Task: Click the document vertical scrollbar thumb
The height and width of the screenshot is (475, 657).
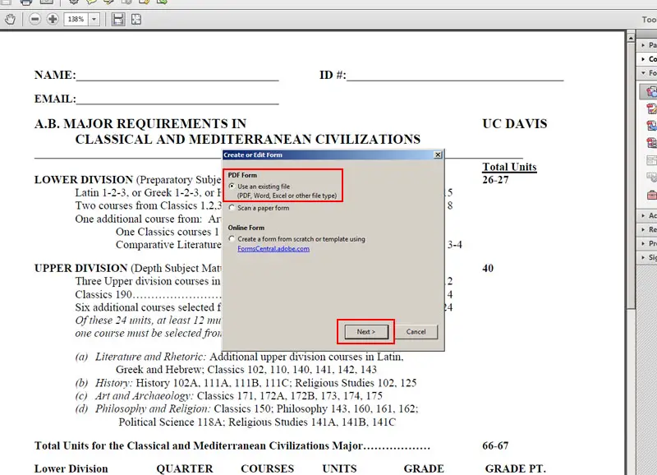Action: (x=631, y=175)
